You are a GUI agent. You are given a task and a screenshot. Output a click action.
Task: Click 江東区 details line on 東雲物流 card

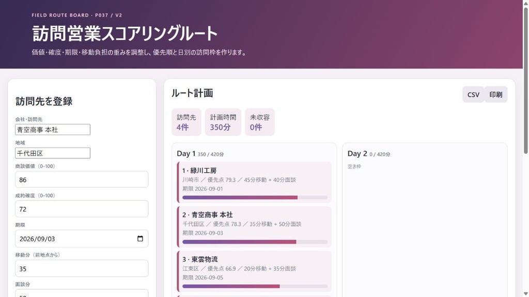coord(239,268)
